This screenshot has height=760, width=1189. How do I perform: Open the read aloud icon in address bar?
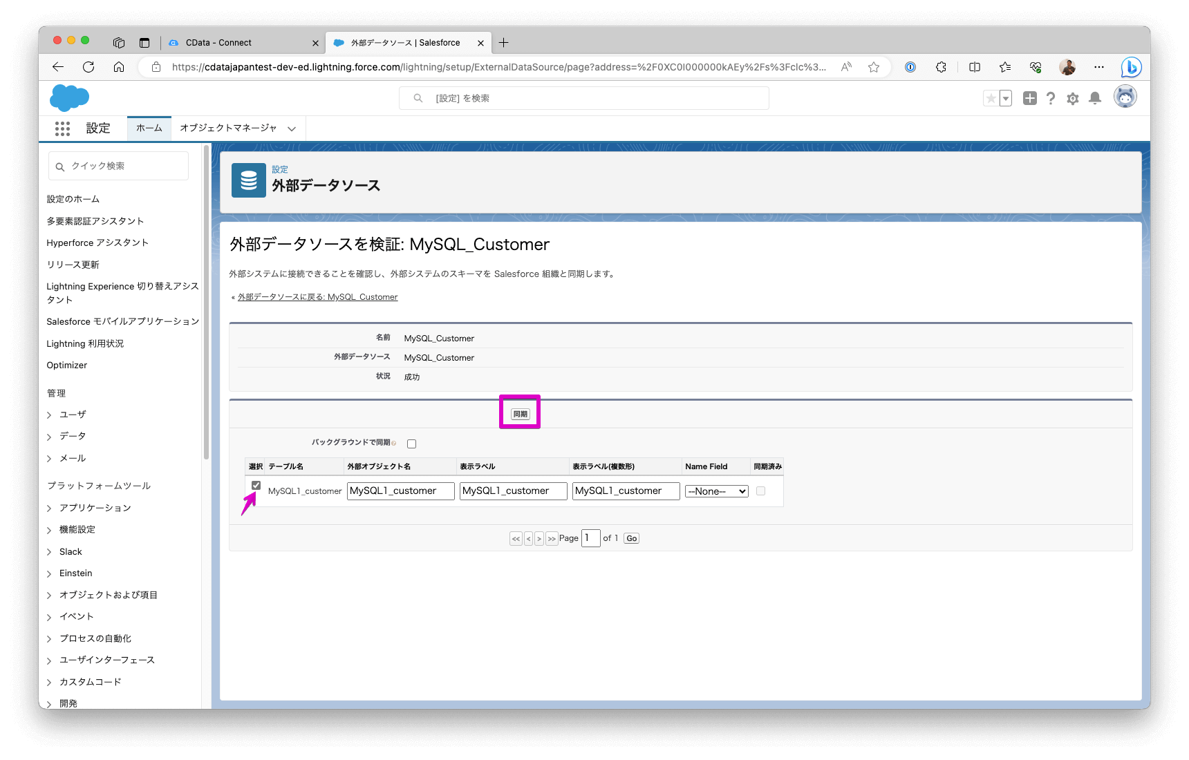[x=846, y=67]
